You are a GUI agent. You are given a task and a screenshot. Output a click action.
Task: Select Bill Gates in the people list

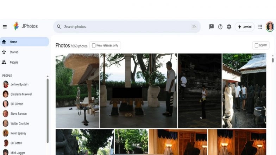[16, 143]
